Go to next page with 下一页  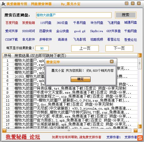point(119,48)
